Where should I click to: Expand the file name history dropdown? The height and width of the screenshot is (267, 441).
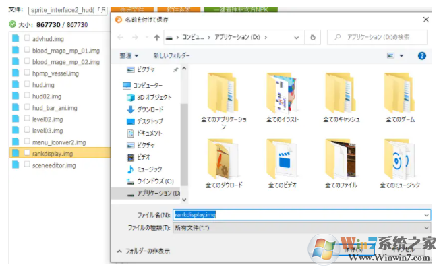[x=426, y=215]
